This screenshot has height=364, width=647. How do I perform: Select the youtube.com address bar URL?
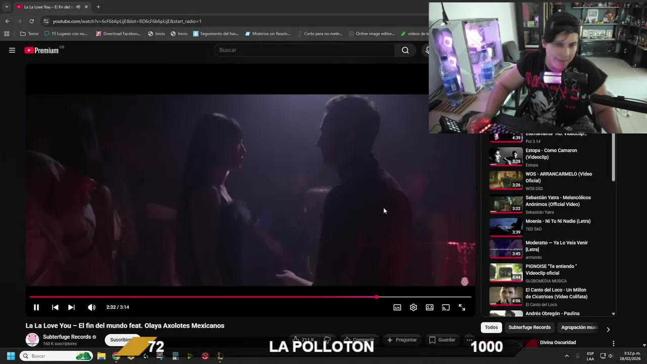127,21
